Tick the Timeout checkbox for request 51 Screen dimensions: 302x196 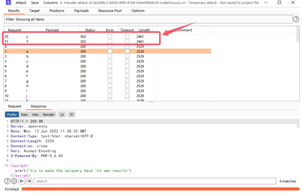(127, 41)
